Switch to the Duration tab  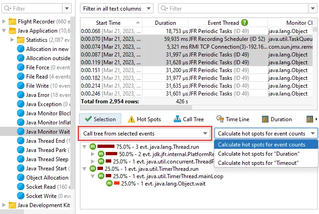(277, 119)
